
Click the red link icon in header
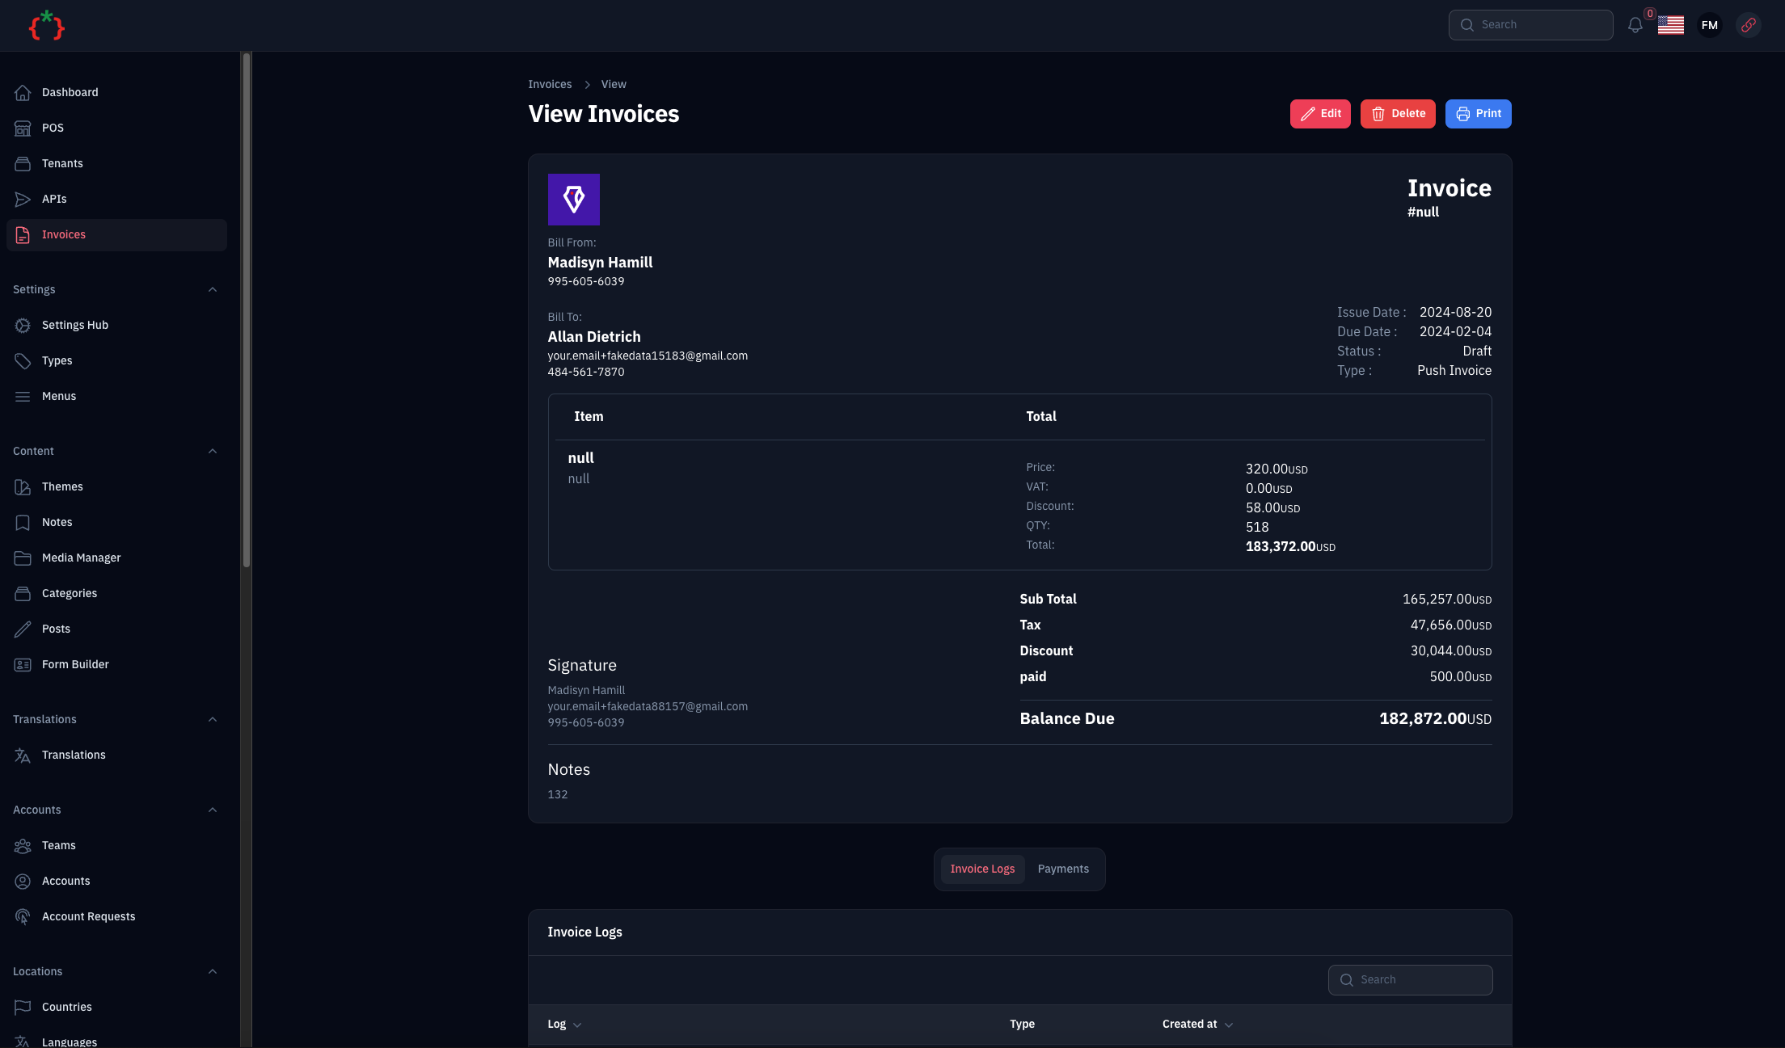tap(1748, 25)
